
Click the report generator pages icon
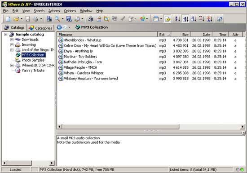coord(77,19)
